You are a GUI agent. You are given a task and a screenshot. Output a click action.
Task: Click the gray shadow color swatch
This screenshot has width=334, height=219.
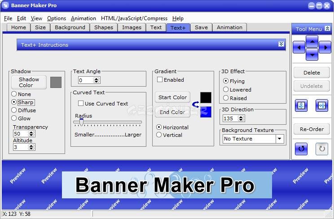pyautogui.click(x=56, y=82)
